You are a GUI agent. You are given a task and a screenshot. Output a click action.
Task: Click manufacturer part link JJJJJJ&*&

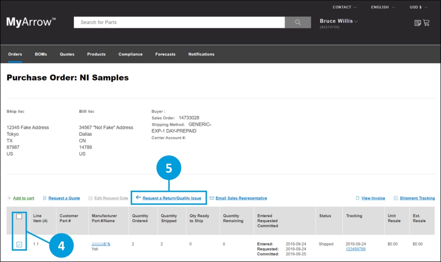(x=102, y=244)
